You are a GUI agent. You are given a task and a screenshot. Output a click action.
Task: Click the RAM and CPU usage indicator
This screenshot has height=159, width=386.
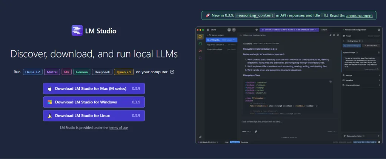coord(365,142)
